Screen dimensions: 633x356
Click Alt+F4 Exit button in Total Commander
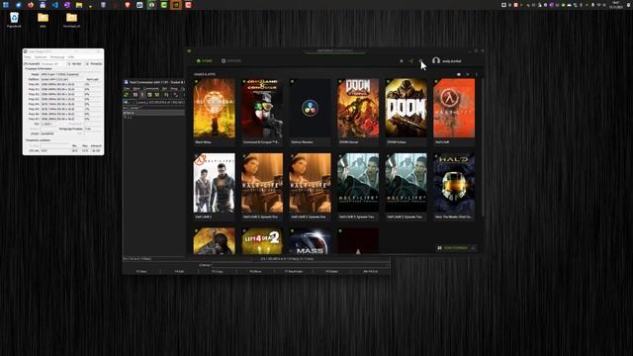coord(370,272)
